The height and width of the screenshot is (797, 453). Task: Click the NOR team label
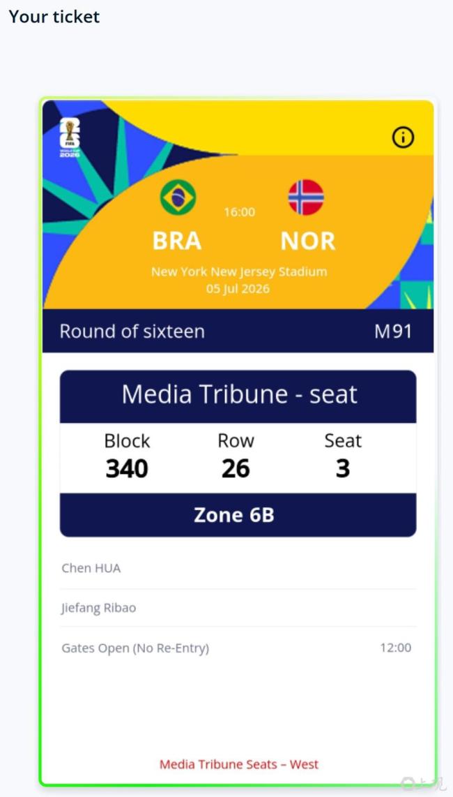click(x=308, y=241)
